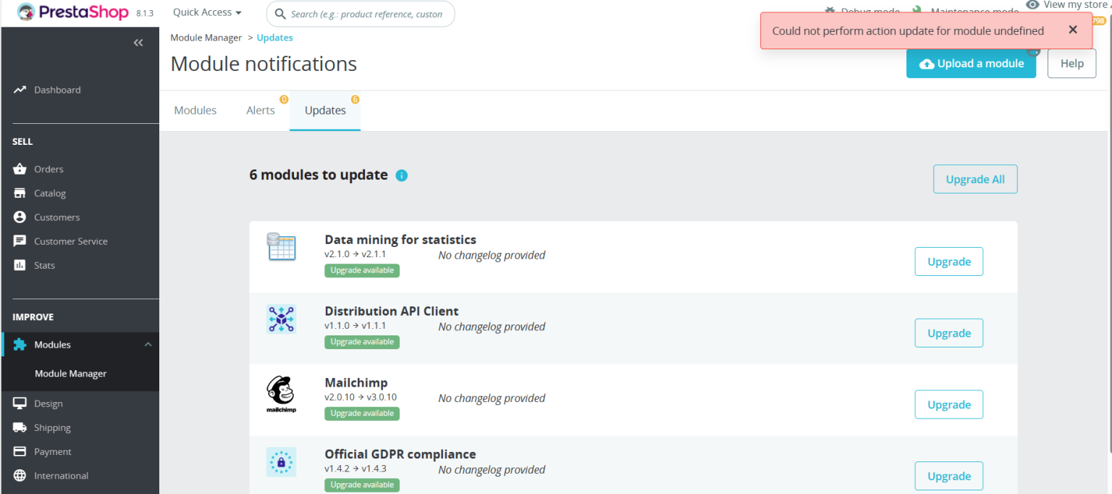Screen dimensions: 1112x494
Task: Click the search magnifier icon
Action: pyautogui.click(x=280, y=14)
